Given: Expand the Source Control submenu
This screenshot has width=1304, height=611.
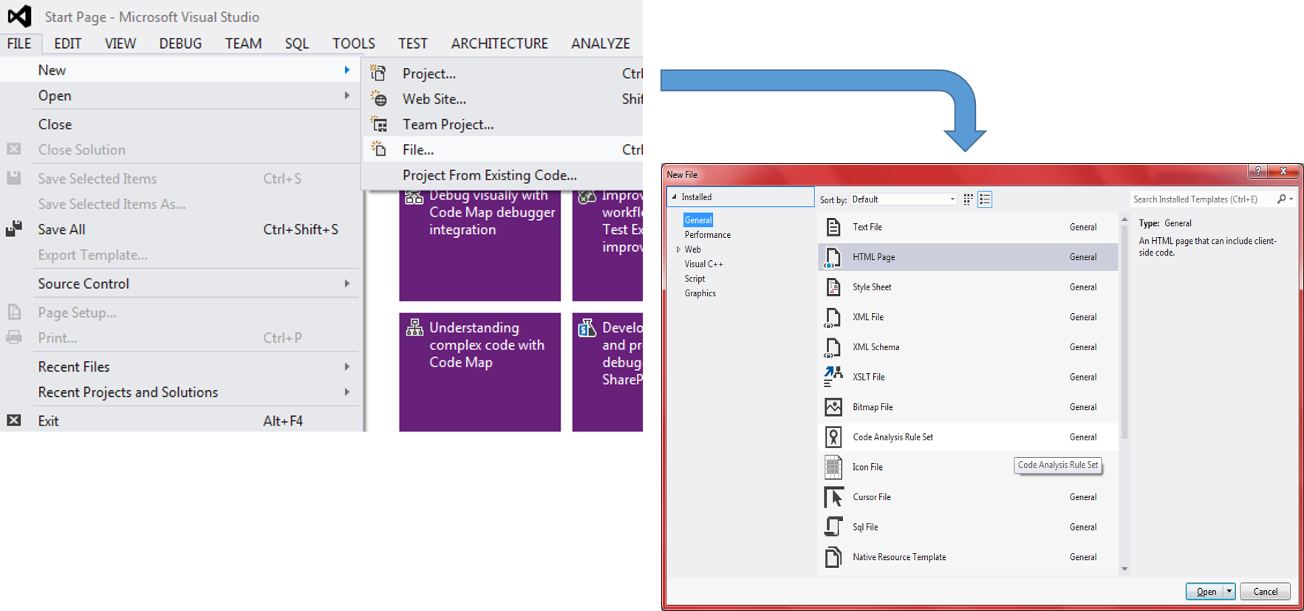Looking at the screenshot, I should [x=347, y=284].
